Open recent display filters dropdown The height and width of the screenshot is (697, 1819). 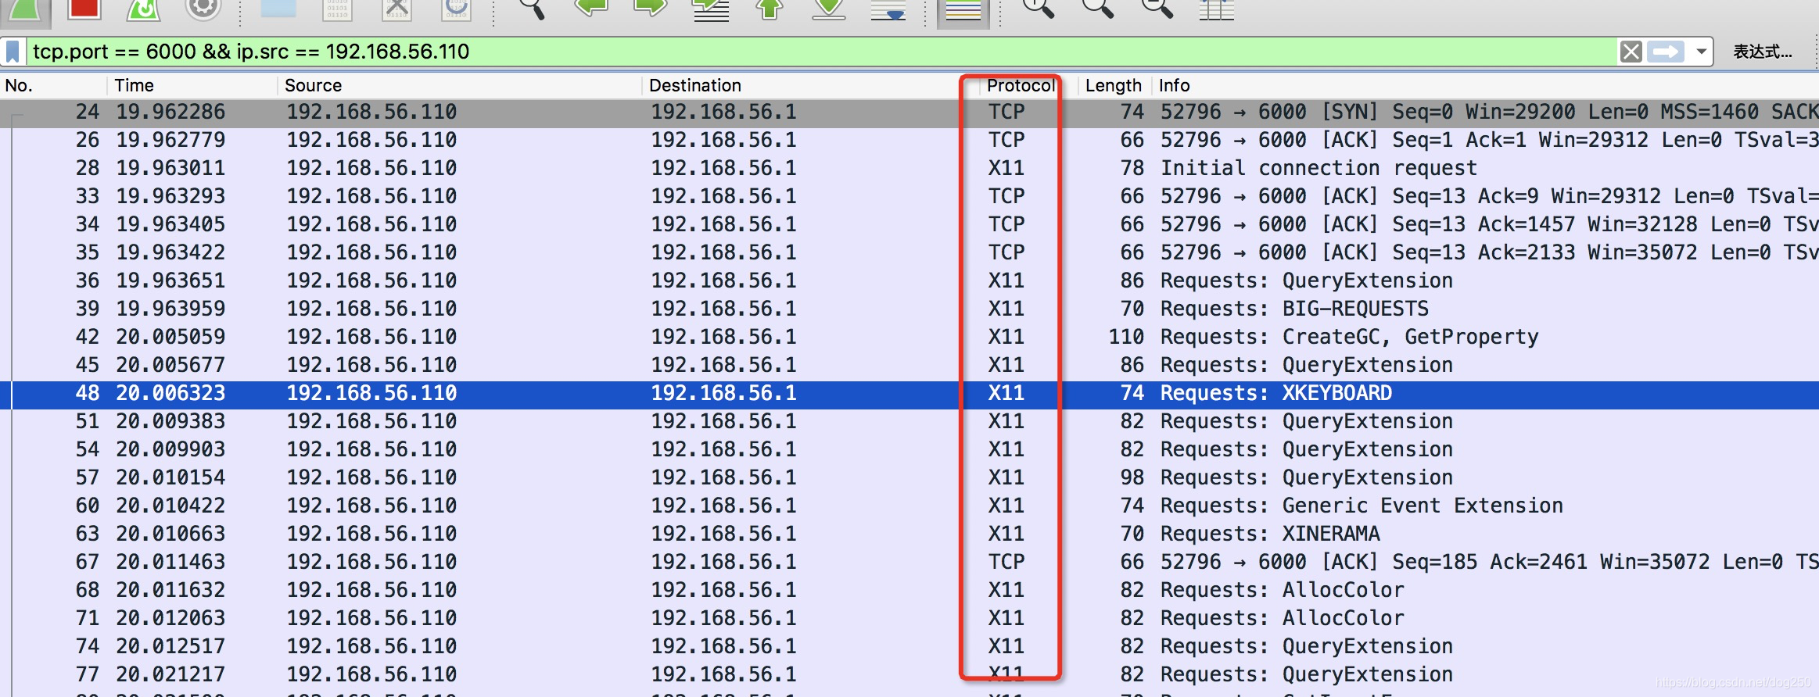[x=1701, y=52]
